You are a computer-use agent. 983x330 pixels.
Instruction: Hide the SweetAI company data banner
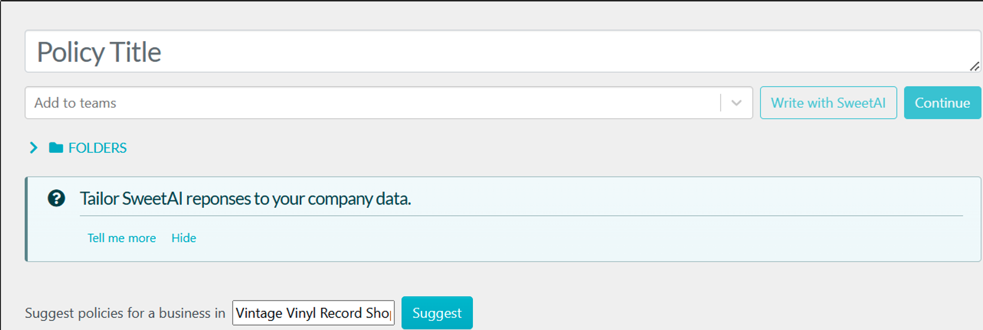coord(184,238)
